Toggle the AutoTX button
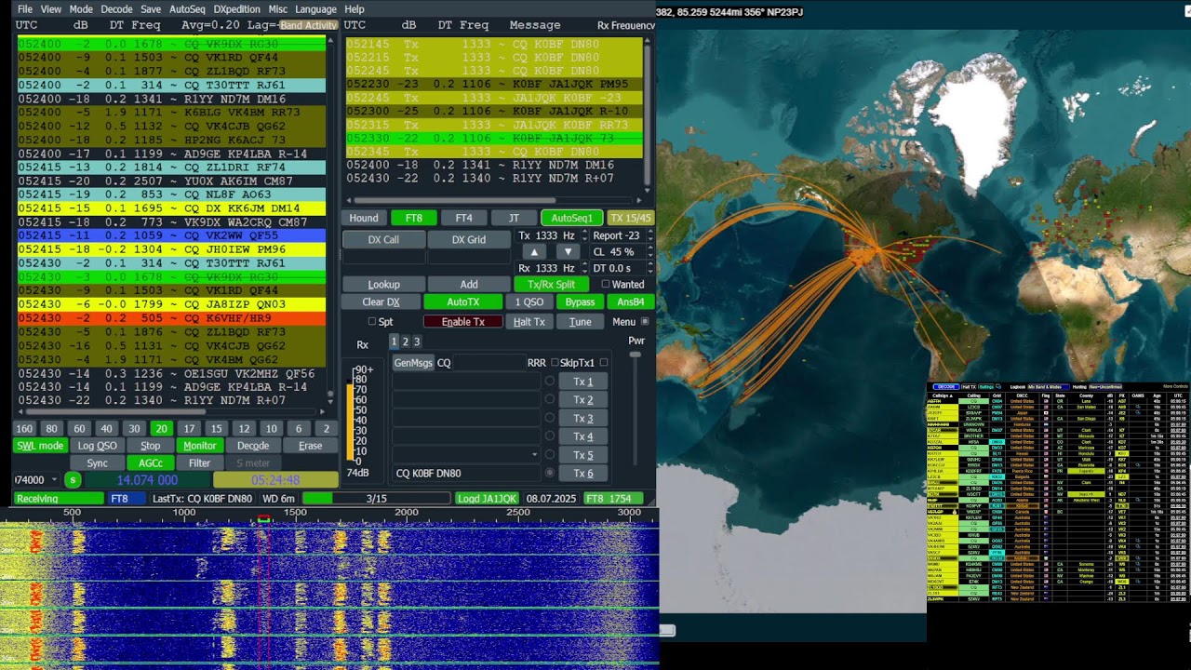This screenshot has width=1191, height=670. click(x=463, y=302)
